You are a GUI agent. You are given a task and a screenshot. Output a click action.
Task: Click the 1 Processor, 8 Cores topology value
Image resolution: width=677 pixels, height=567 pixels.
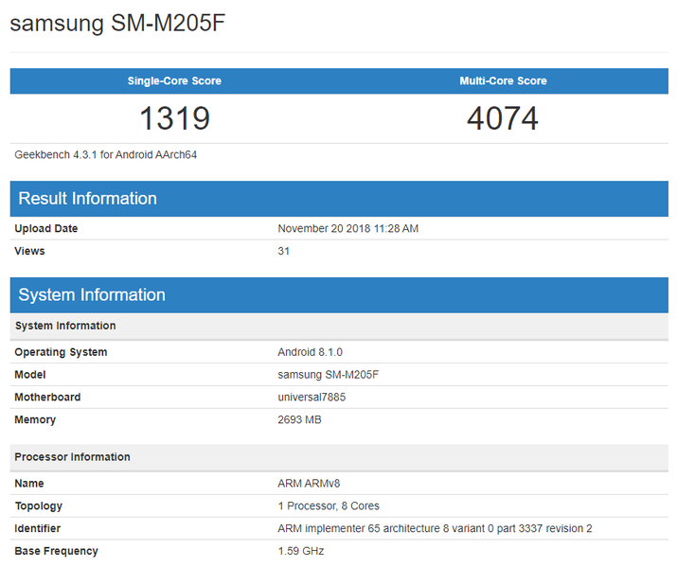click(329, 506)
